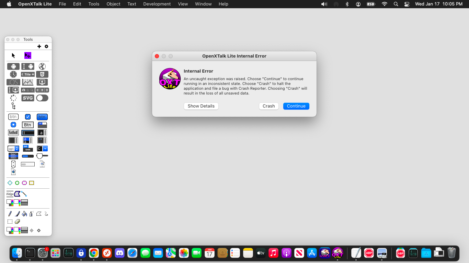Select the blue default 'btn' button control

42,117
